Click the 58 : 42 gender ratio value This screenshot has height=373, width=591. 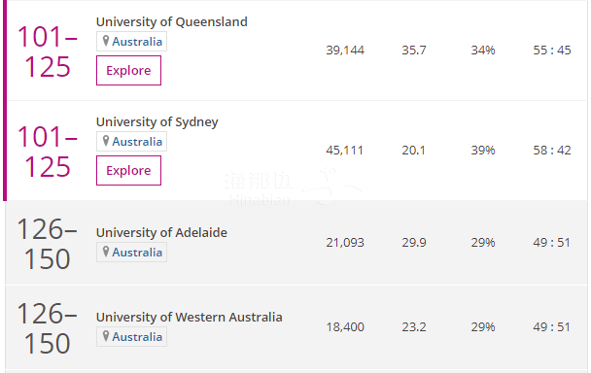(x=552, y=151)
